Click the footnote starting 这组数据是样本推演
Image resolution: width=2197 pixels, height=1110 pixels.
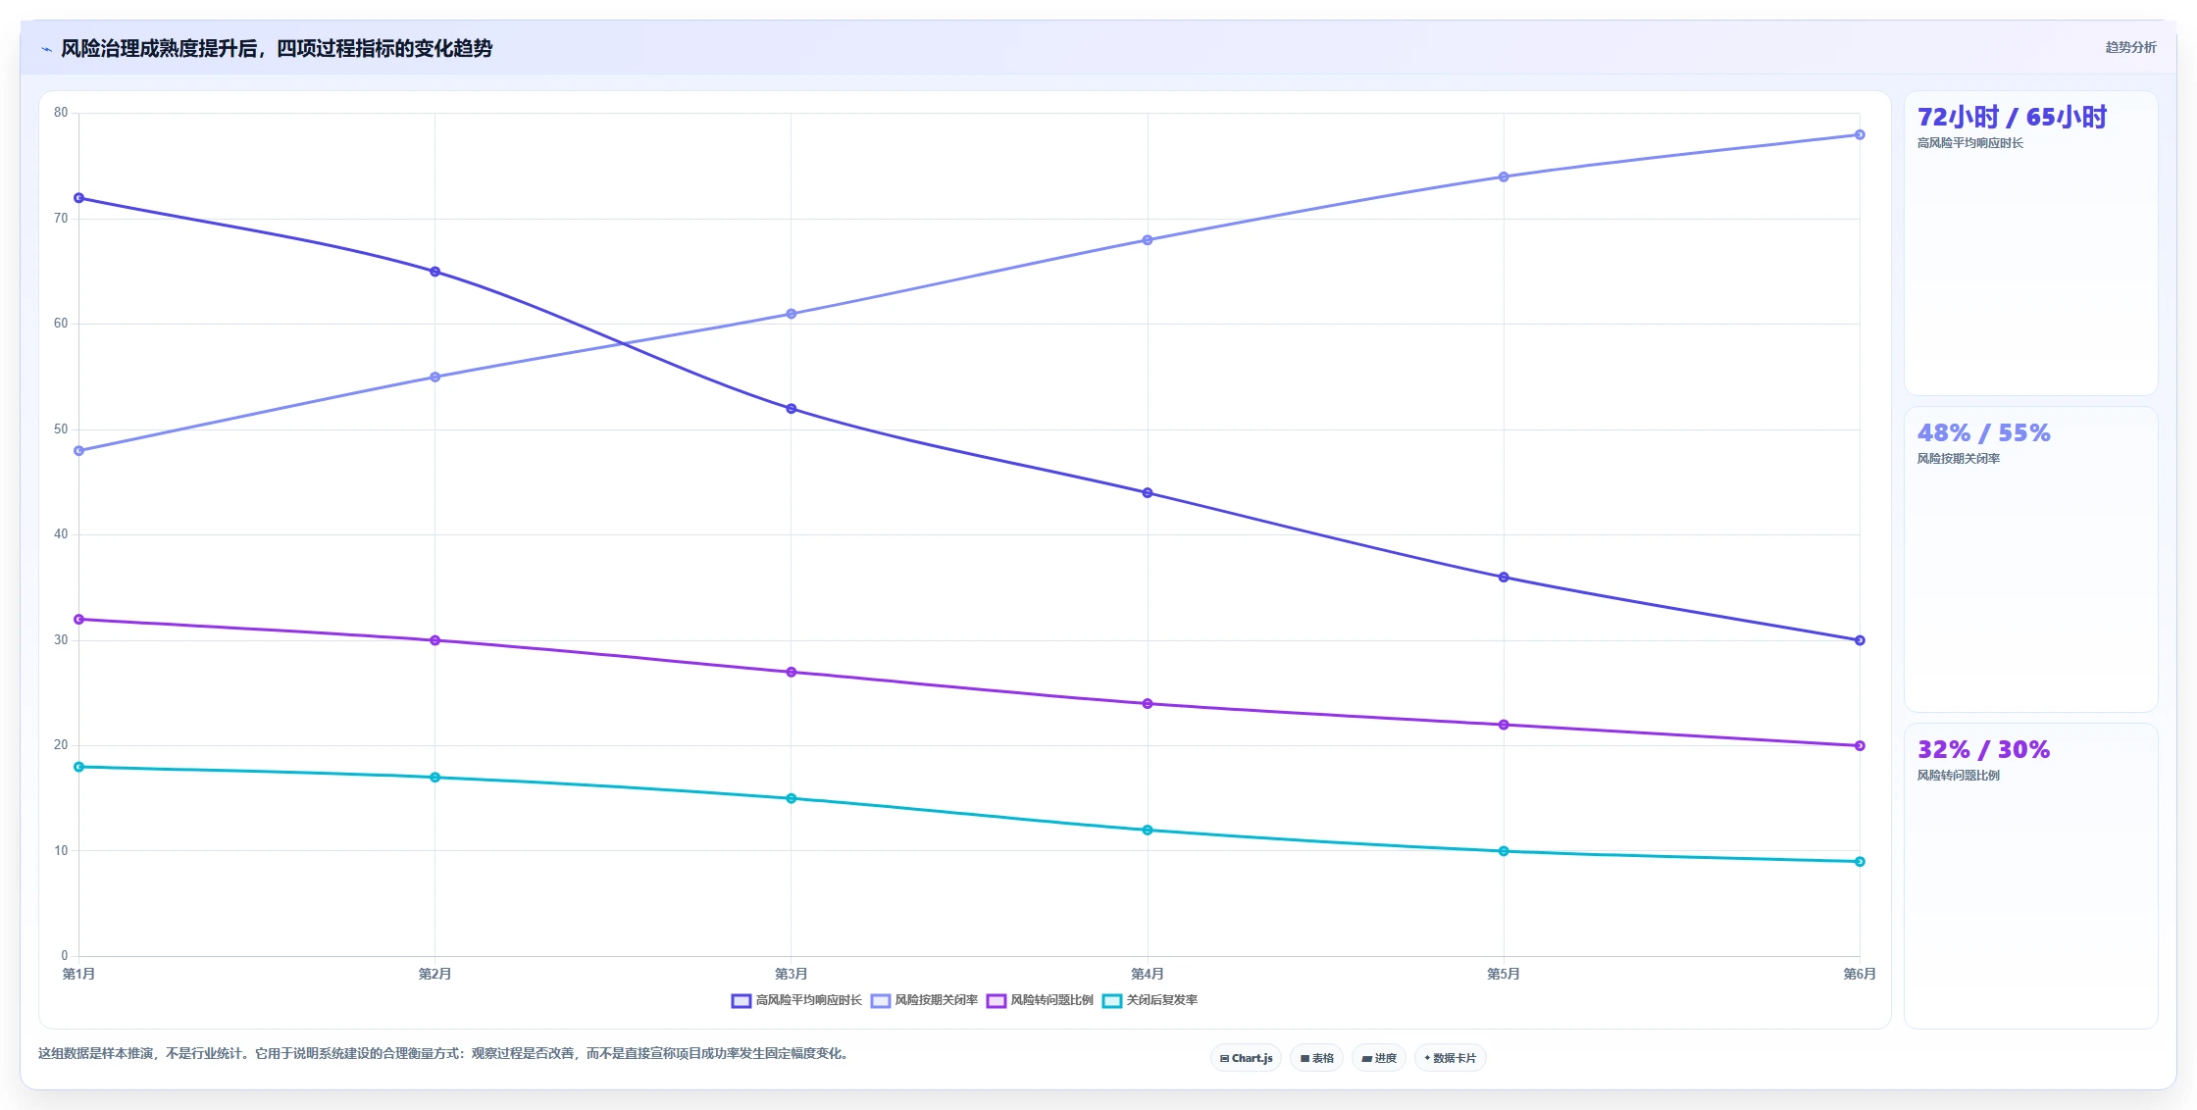(x=443, y=1054)
